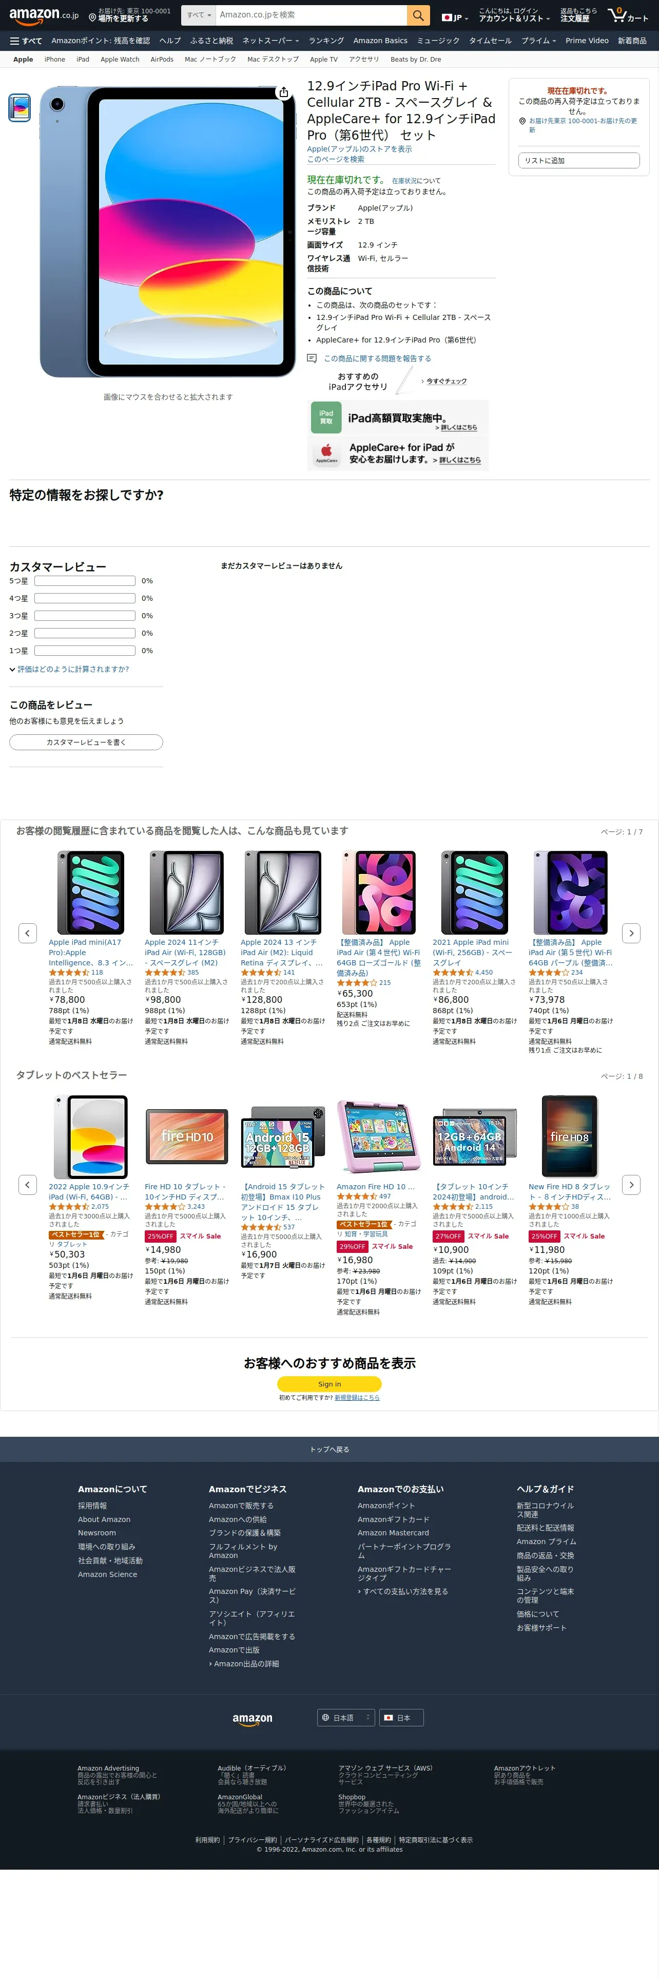Image resolution: width=659 pixels, height=1978 pixels.
Task: Open the JP language selector dropdown
Action: point(455,17)
